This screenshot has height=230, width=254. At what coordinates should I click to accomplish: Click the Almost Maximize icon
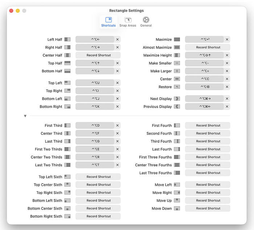tap(177, 47)
